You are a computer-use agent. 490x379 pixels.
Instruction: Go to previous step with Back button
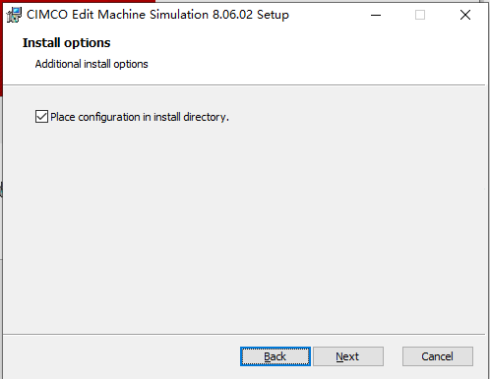click(x=276, y=356)
